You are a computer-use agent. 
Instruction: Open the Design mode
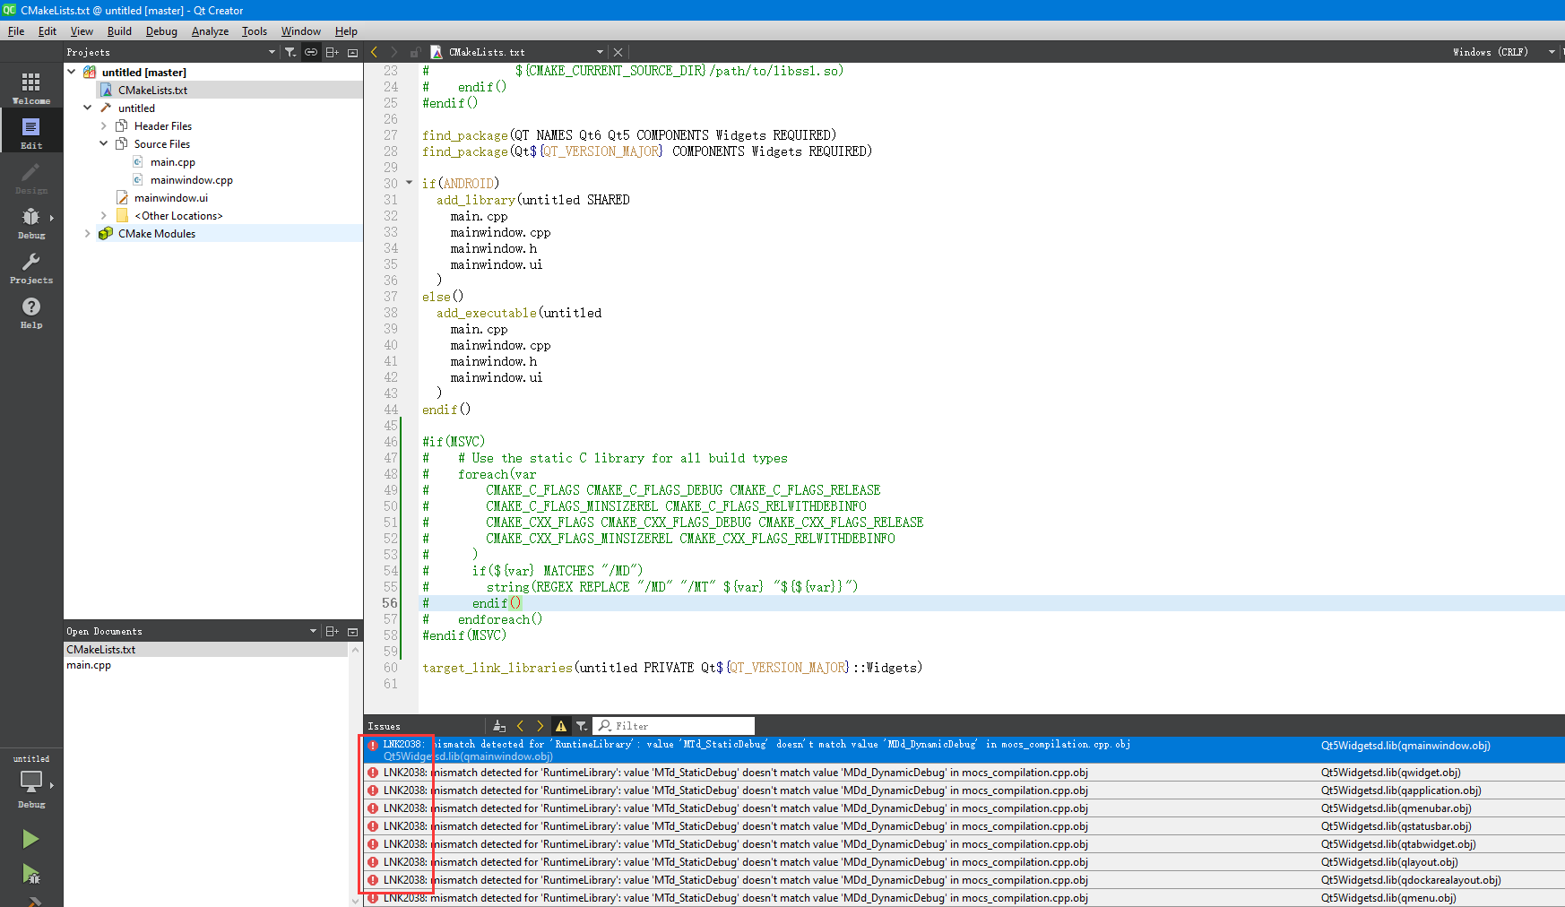(x=31, y=177)
